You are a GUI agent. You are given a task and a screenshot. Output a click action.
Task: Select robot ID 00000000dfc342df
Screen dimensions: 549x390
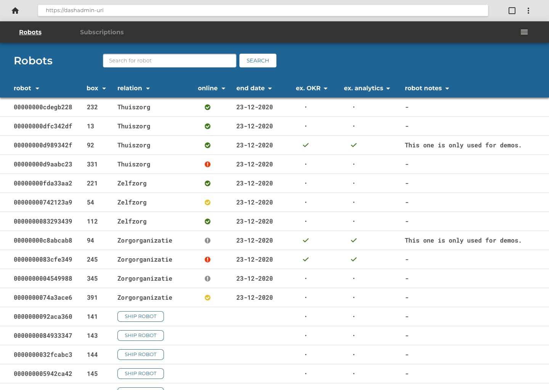(43, 126)
